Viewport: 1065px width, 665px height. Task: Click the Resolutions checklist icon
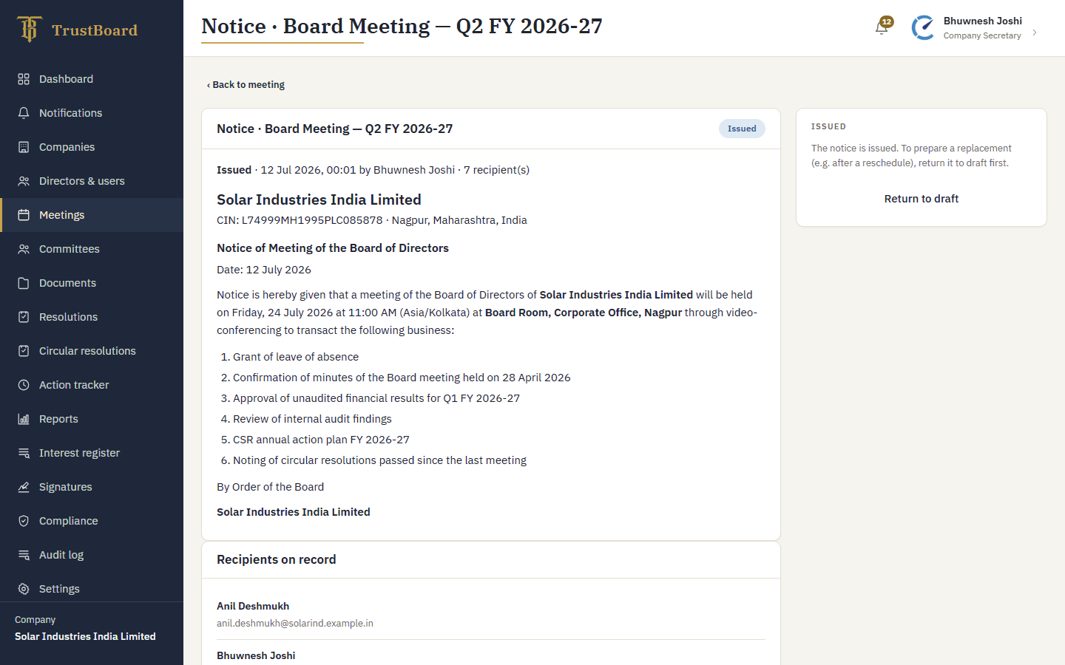click(x=24, y=317)
